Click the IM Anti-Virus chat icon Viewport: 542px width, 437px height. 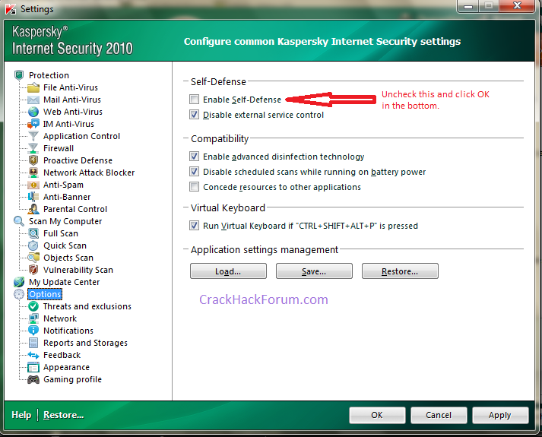click(x=33, y=124)
